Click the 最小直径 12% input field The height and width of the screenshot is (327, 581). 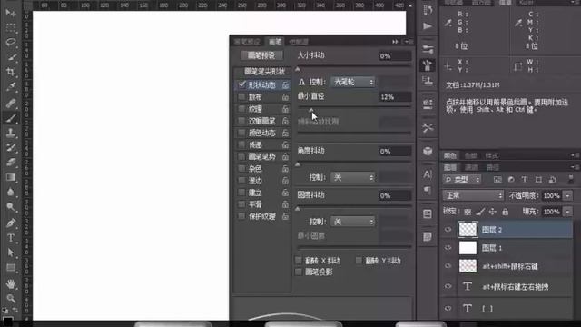395,97
